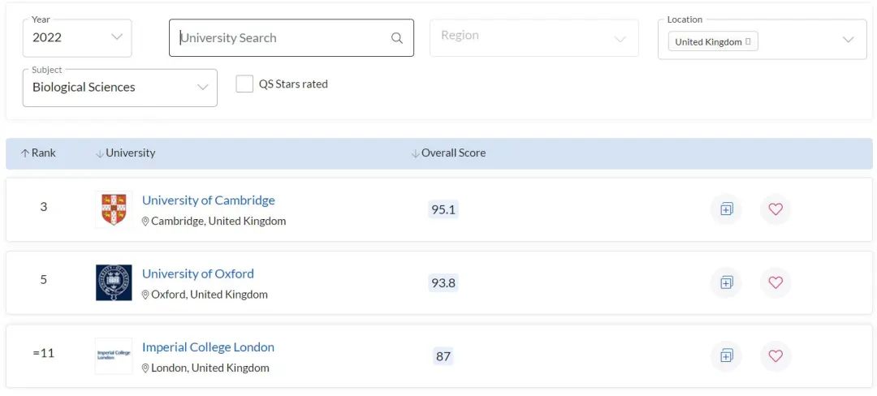Click Imperial College London logo
This screenshot has height=396, width=877.
[114, 355]
